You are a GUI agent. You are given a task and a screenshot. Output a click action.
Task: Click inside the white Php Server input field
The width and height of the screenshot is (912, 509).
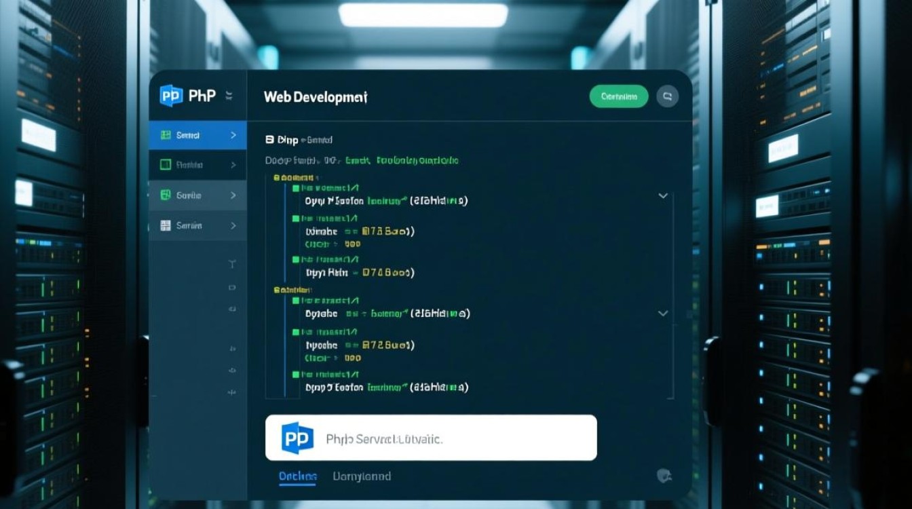[448, 438]
